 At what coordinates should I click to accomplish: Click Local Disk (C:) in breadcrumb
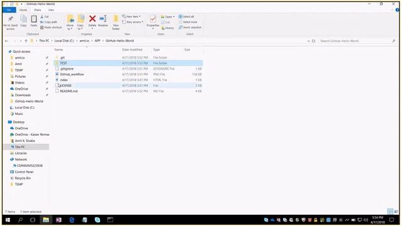point(64,41)
